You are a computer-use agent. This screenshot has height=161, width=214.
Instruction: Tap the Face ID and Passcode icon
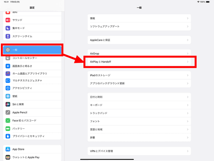point(8,120)
